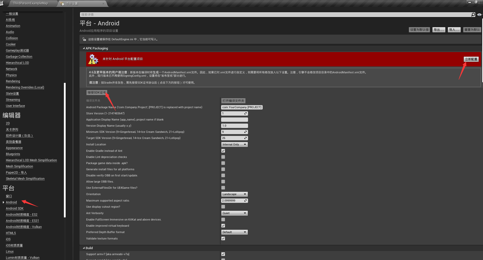Click the accept SDK license button
The width and height of the screenshot is (483, 260).
(97, 93)
